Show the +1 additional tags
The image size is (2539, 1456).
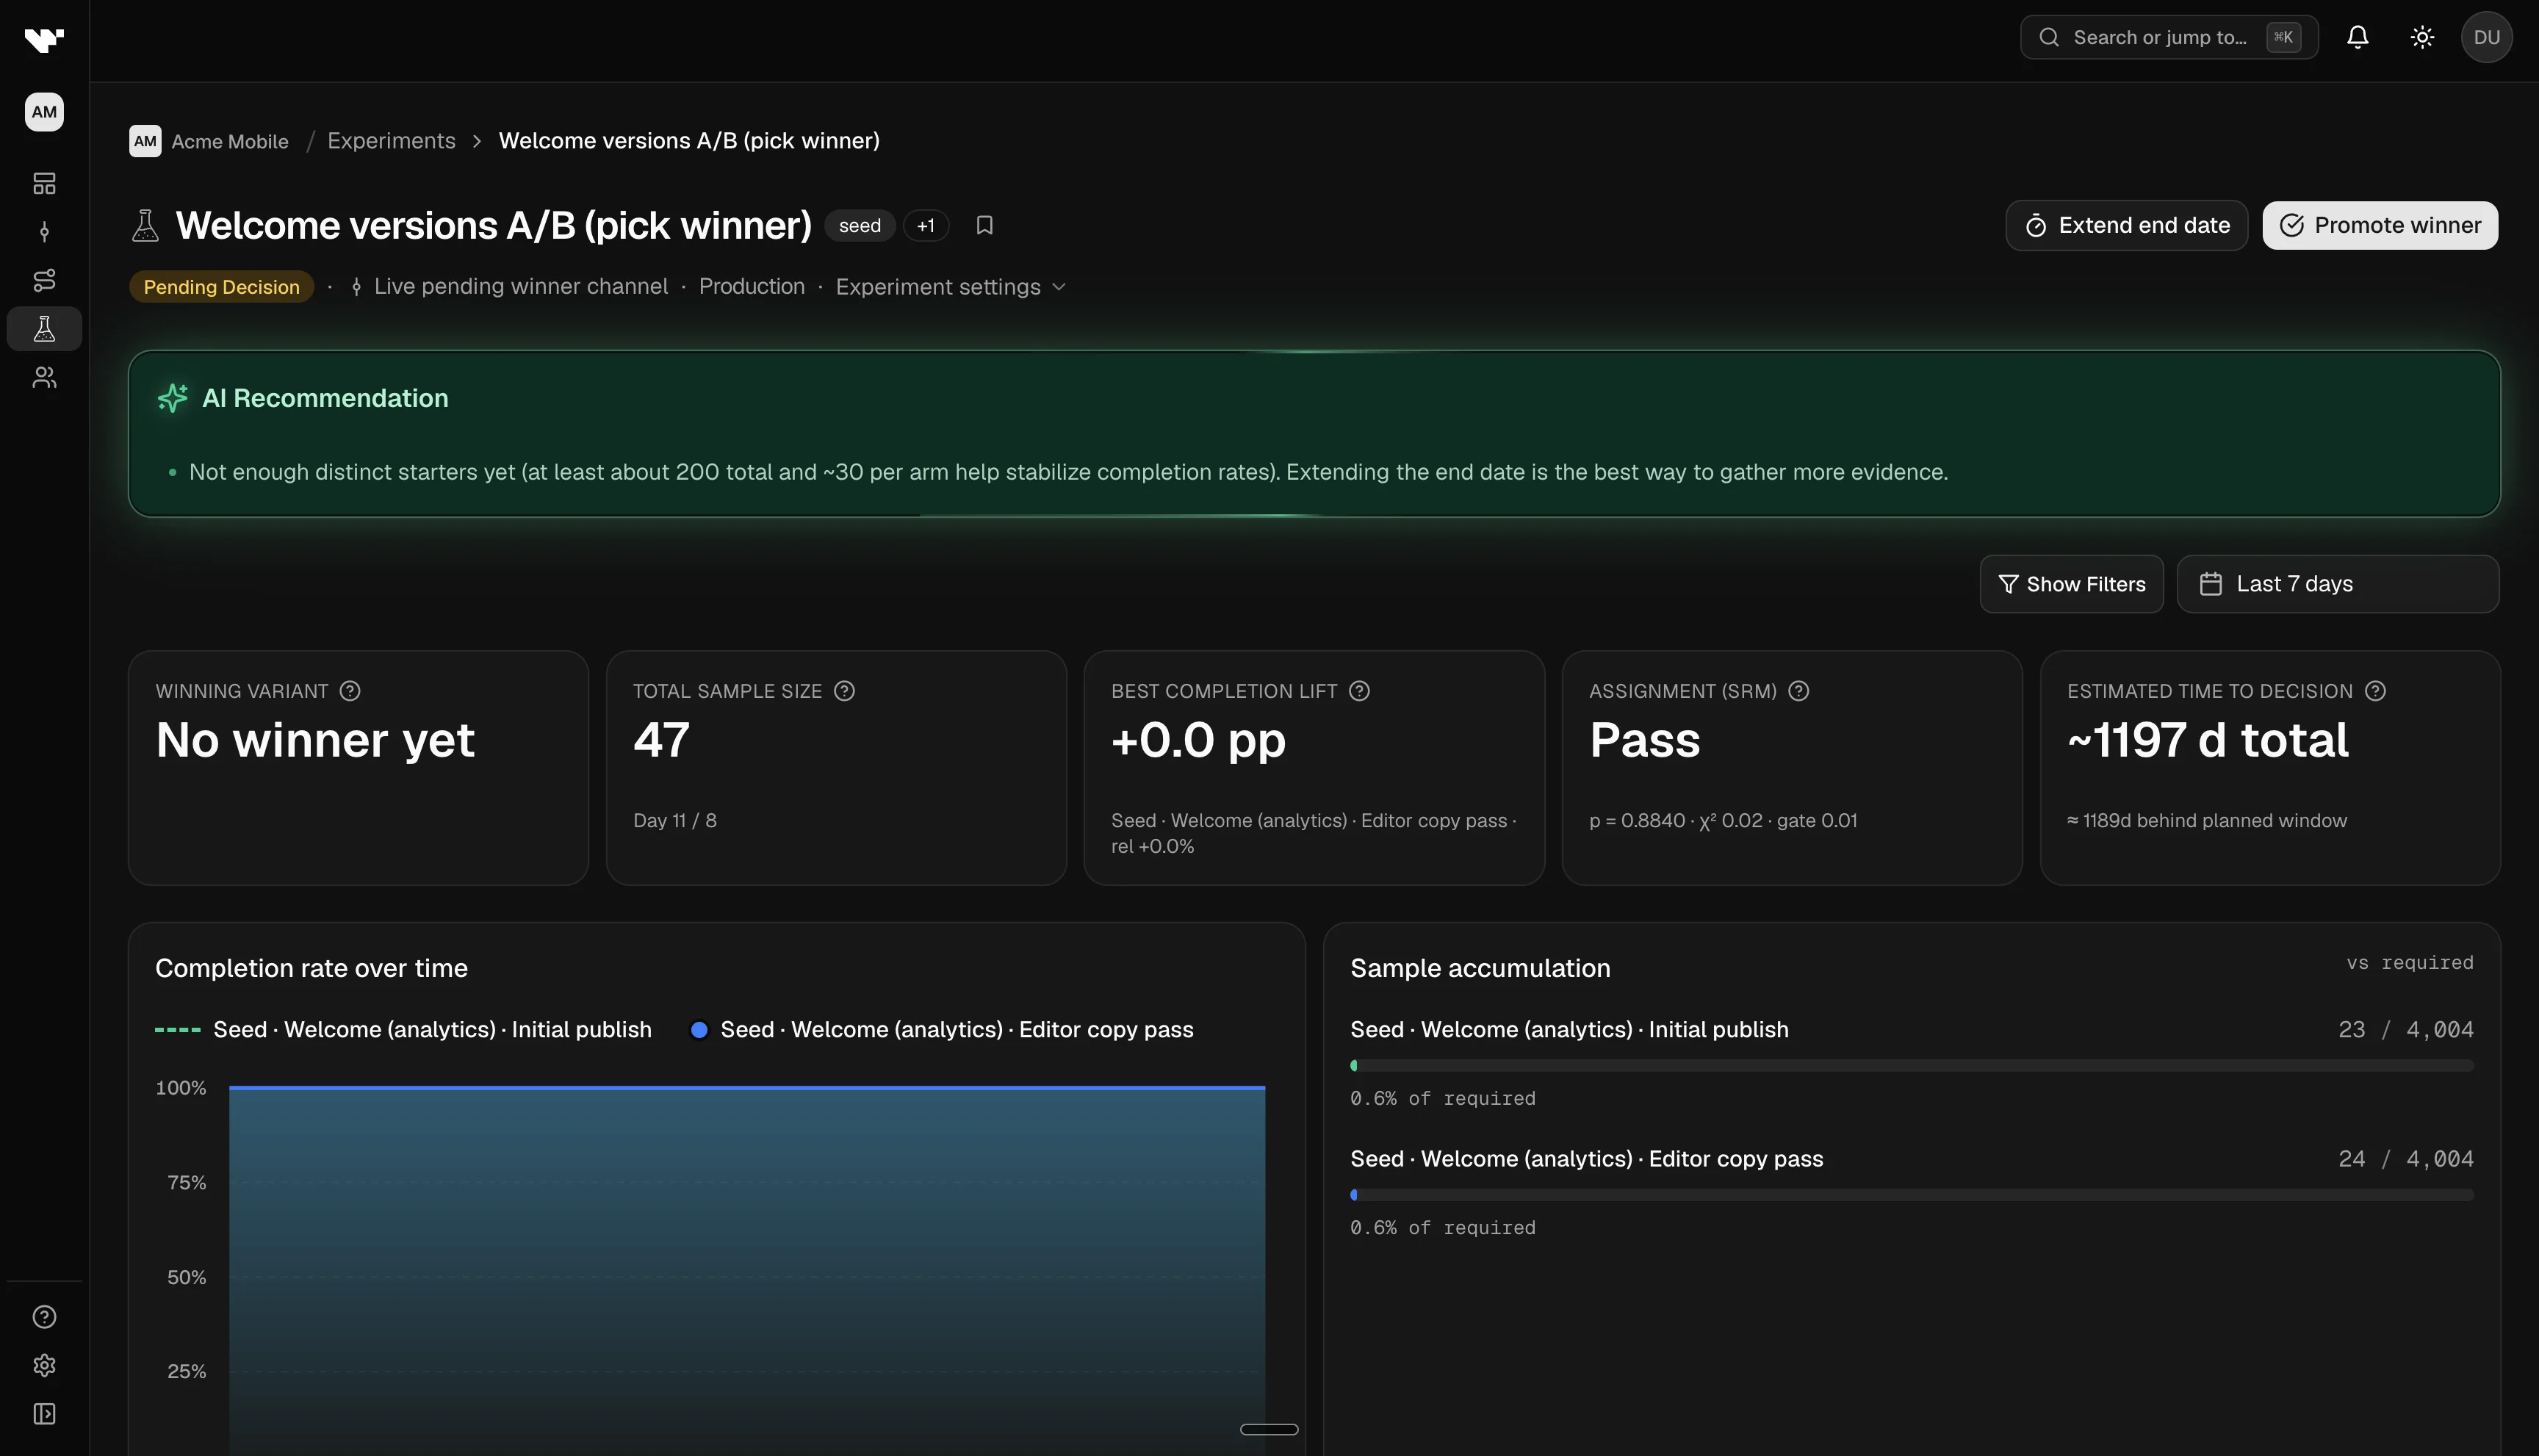coord(925,226)
